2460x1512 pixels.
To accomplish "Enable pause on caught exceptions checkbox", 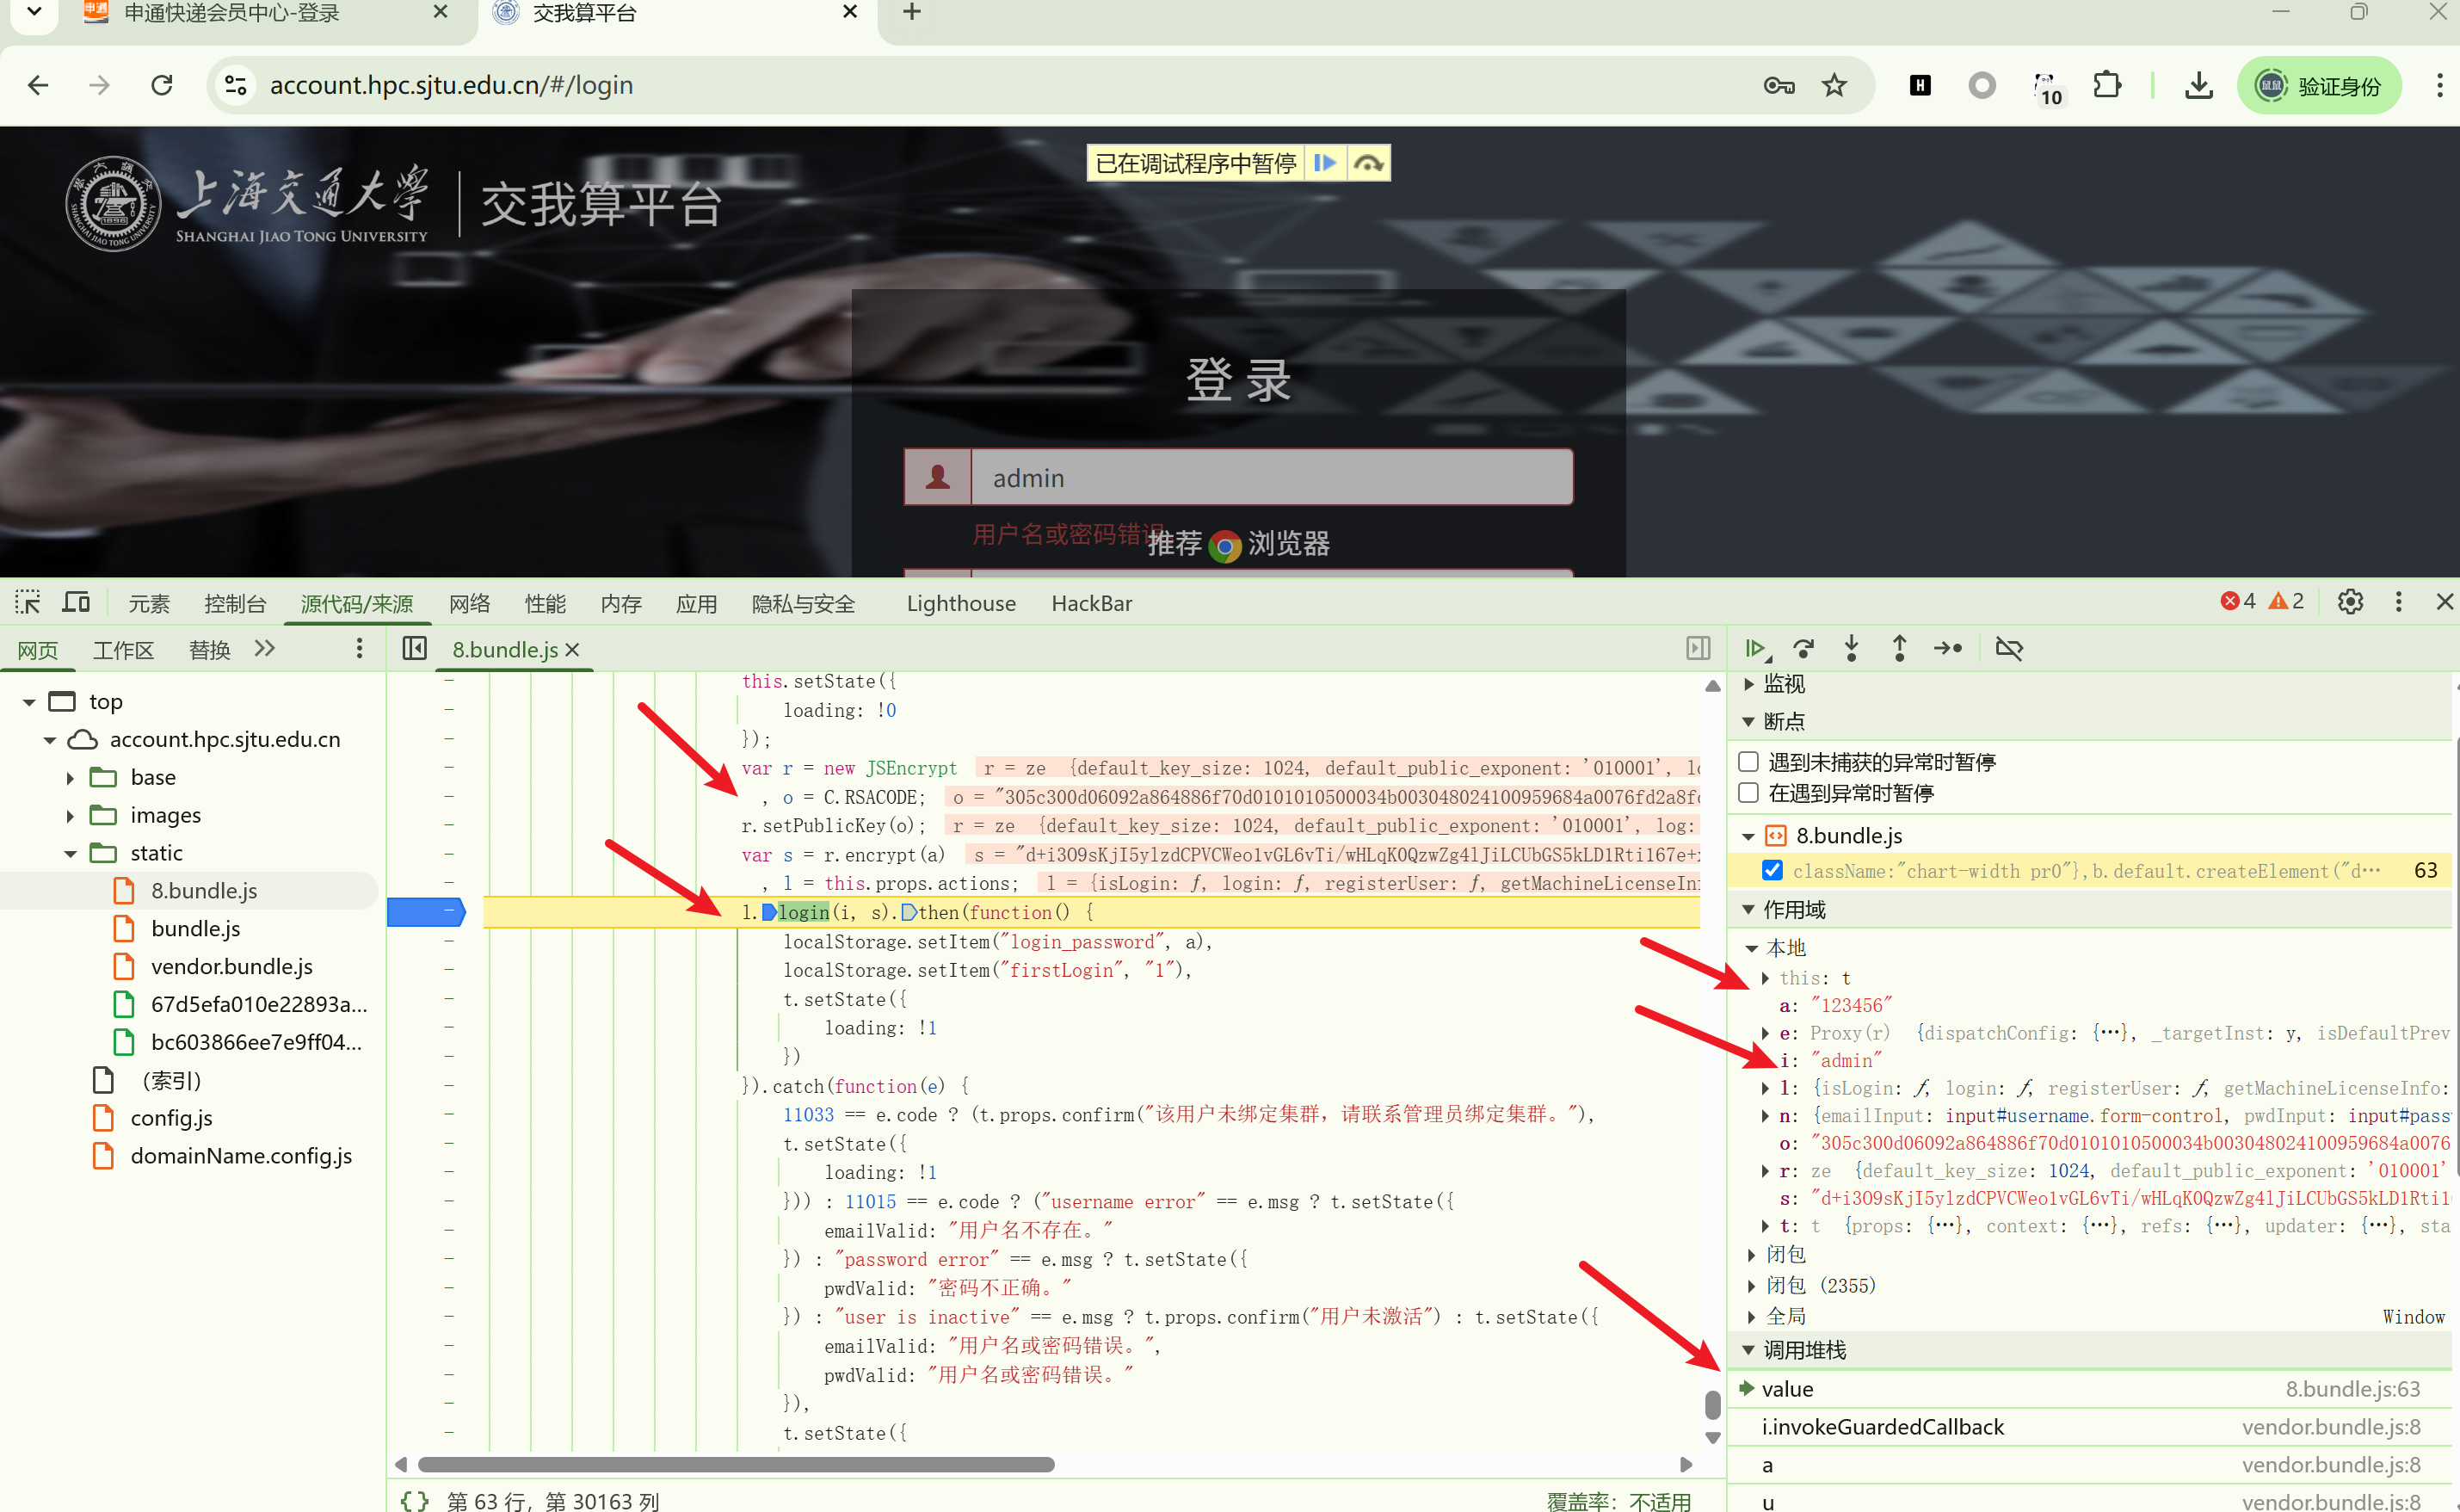I will coord(1748,792).
